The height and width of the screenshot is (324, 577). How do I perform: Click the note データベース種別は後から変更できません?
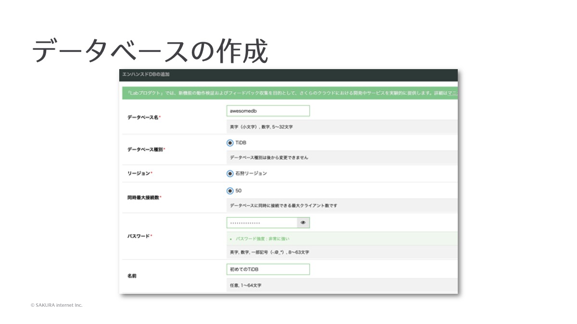(269, 157)
